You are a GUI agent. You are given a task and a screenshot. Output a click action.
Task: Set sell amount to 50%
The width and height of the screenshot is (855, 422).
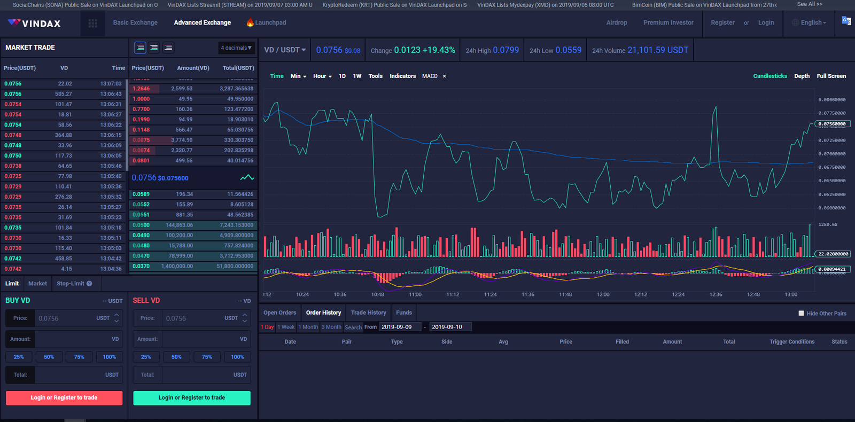[176, 357]
